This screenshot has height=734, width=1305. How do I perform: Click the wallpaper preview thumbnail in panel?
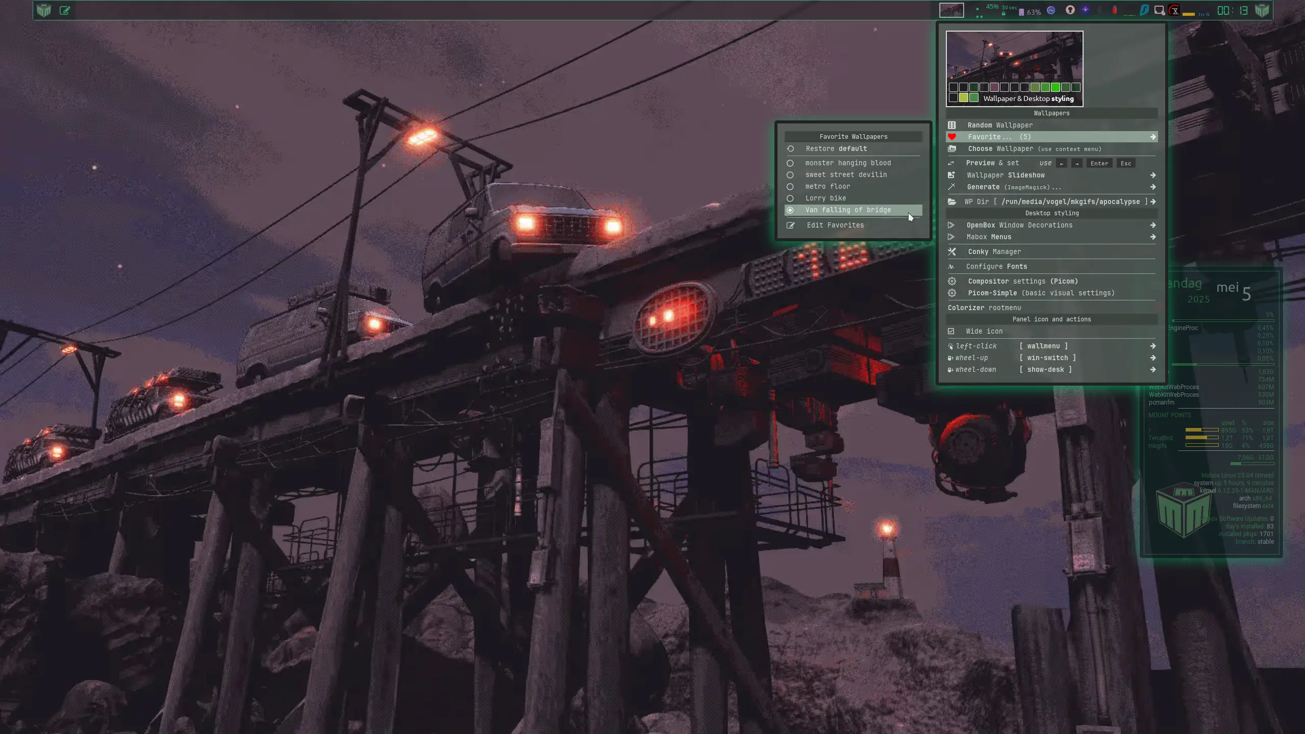click(x=951, y=10)
